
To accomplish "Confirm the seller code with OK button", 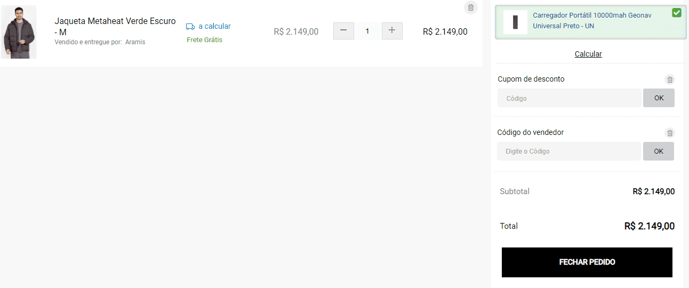I will pos(659,151).
